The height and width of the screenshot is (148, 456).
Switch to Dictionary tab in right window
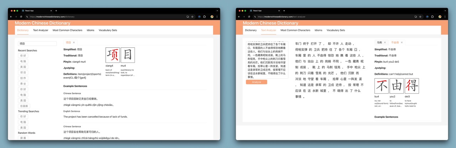(x=251, y=30)
